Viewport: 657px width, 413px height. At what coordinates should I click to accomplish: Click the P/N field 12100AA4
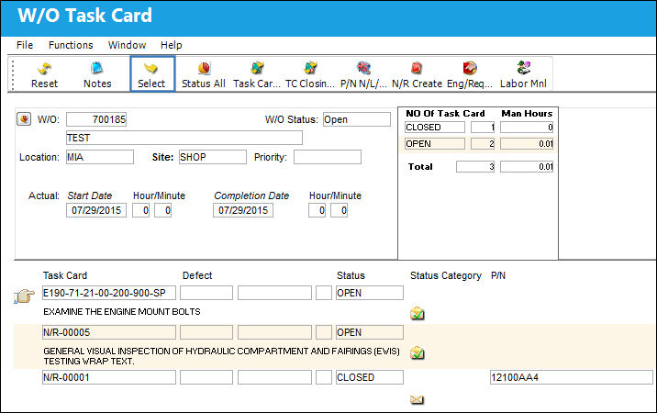[x=572, y=377]
